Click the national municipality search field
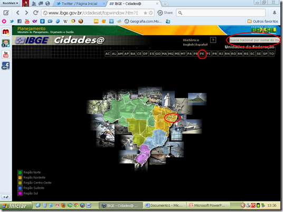The image size is (283, 212). 254,40
